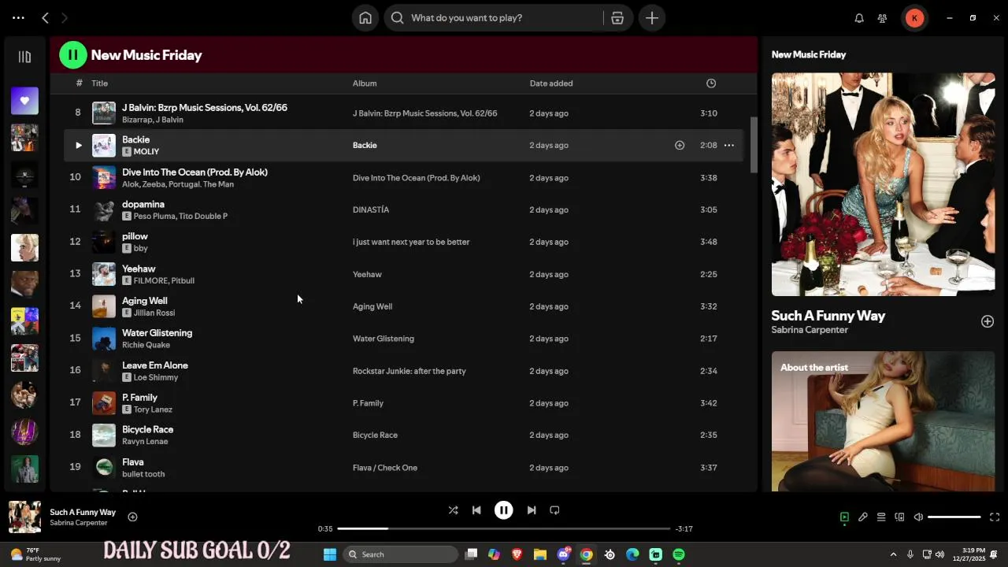Add Such A Funny Way to Liked Songs in the right panel

[988, 321]
